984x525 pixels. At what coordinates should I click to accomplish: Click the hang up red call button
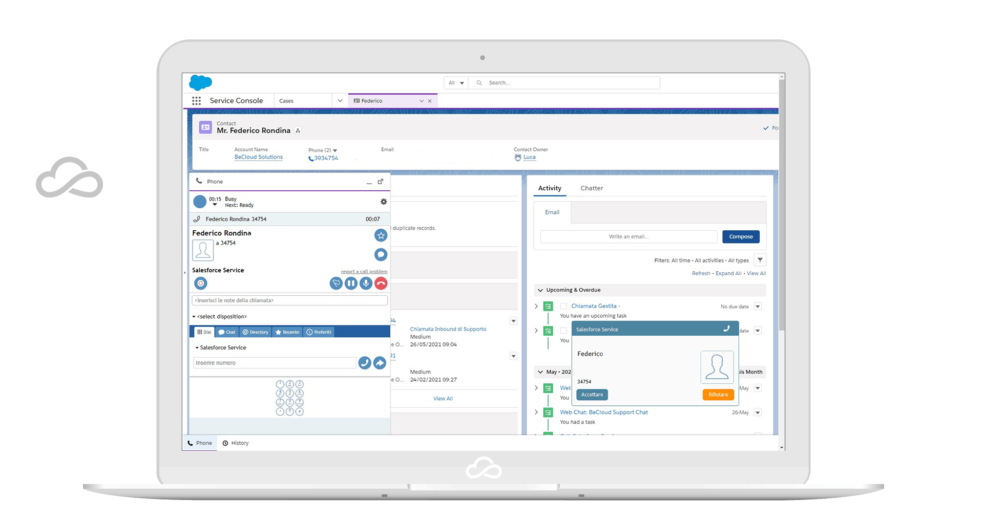[x=381, y=283]
